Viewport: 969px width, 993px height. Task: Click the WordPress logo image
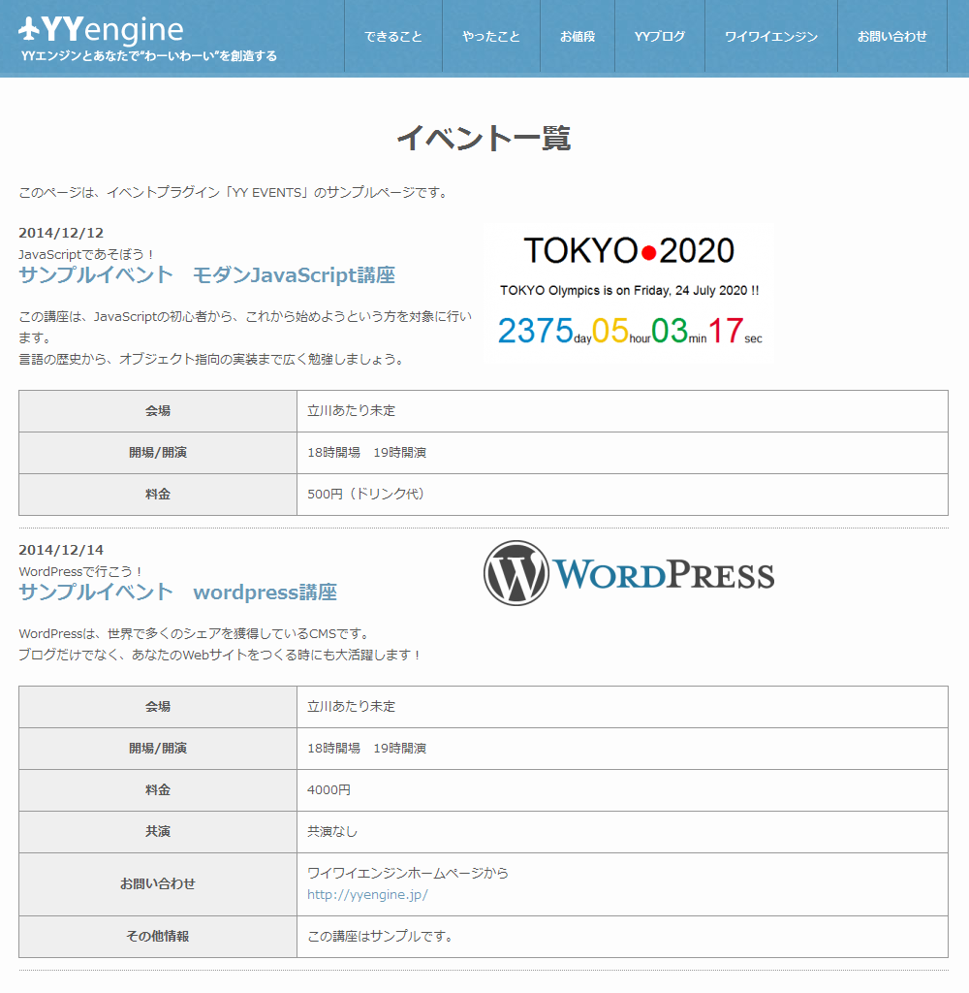(629, 573)
